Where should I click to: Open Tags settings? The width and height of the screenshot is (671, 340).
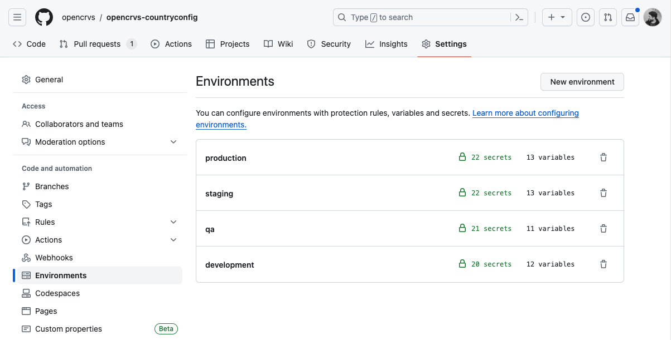(100, 204)
